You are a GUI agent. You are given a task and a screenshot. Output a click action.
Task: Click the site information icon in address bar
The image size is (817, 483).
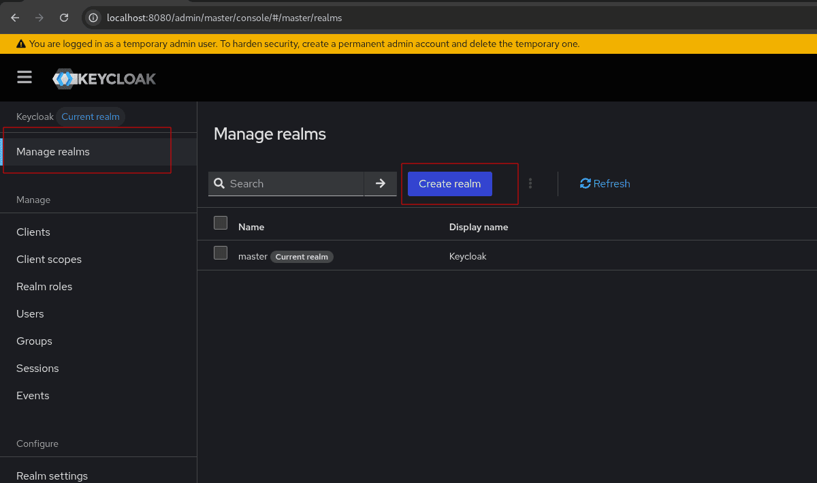tap(92, 18)
